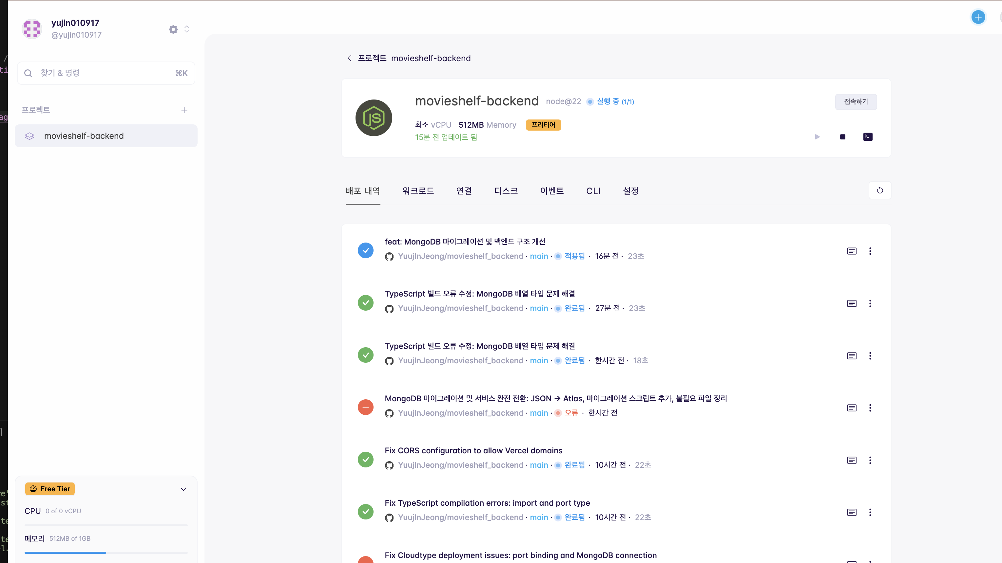View logs for the MongoDB 마이그레이션 feat deployment
Screen dimensions: 1002x563
852,251
